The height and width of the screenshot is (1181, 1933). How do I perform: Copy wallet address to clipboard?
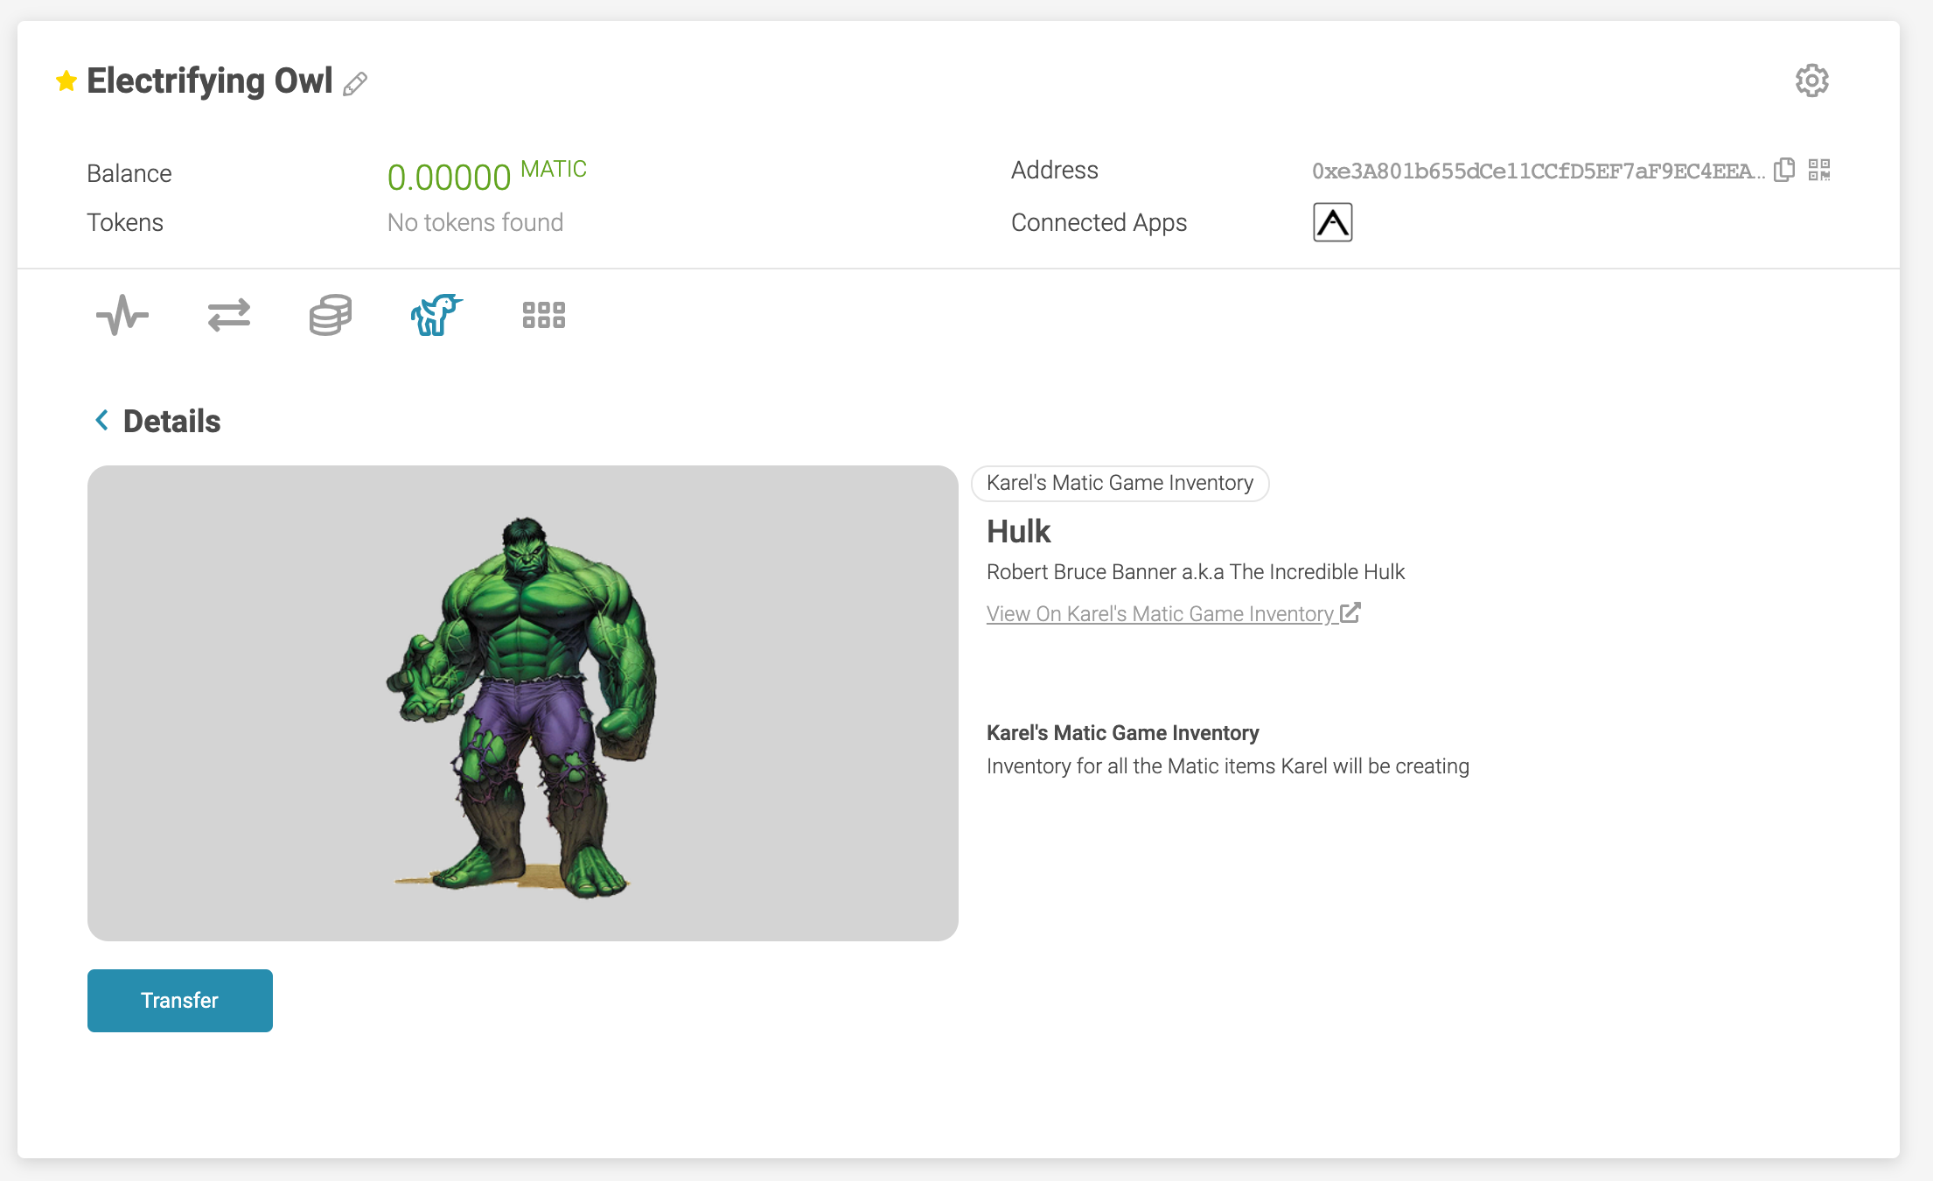pos(1783,170)
